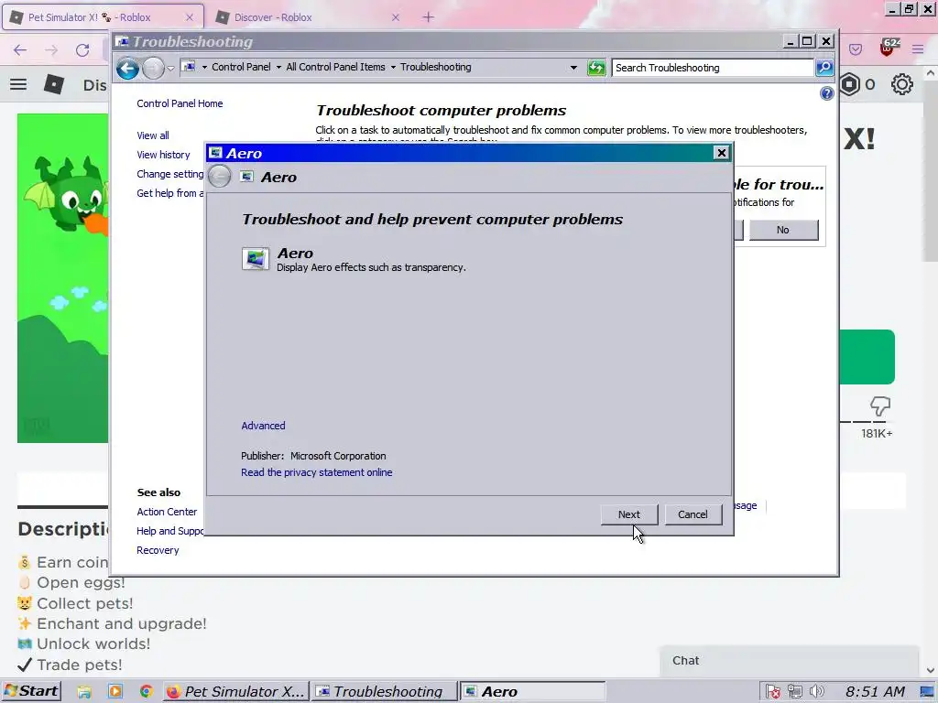The height and width of the screenshot is (703, 938).
Task: Open the browser application menu
Action: pos(918,49)
